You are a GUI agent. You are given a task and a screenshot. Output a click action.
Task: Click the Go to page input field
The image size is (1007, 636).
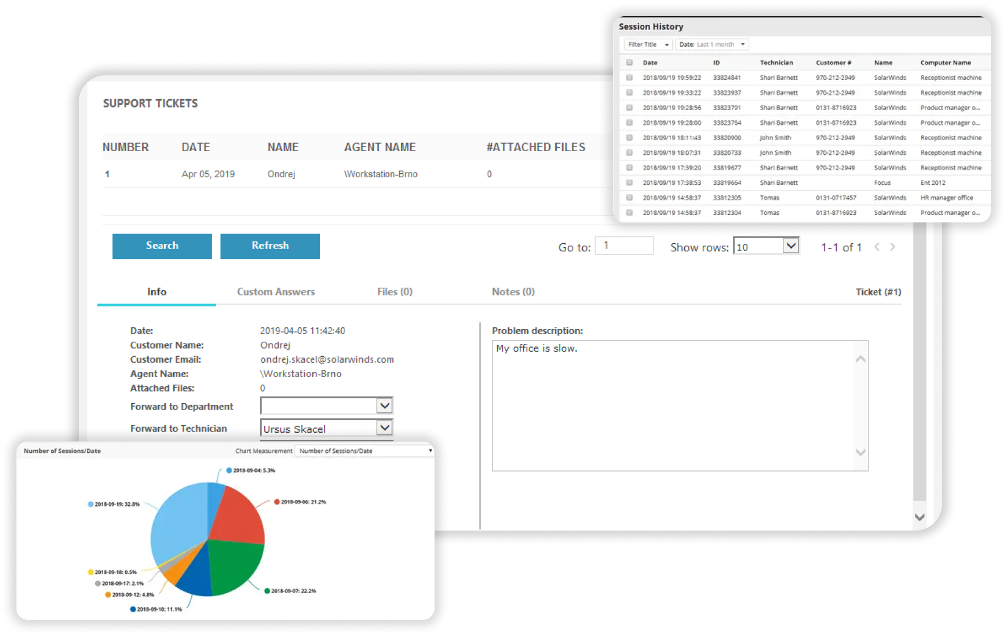pos(624,246)
